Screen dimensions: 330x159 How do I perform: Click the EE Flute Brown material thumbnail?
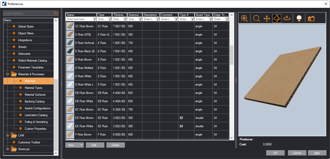[x=70, y=118]
